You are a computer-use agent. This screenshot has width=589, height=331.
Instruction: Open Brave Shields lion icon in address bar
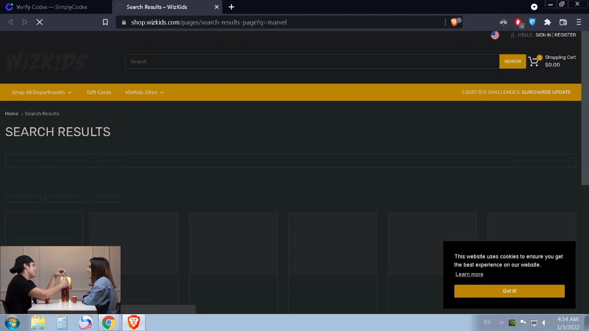coord(454,22)
